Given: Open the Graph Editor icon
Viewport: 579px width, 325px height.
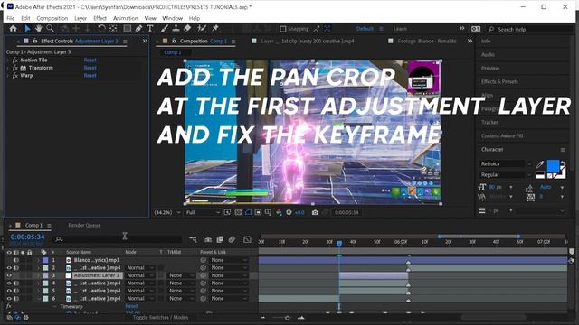Looking at the screenshot, I should click(x=247, y=239).
